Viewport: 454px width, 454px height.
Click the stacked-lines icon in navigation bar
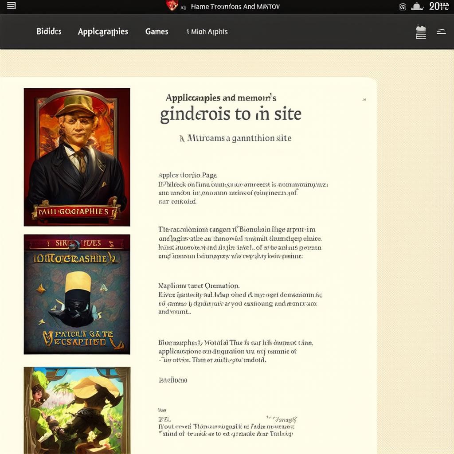421,32
